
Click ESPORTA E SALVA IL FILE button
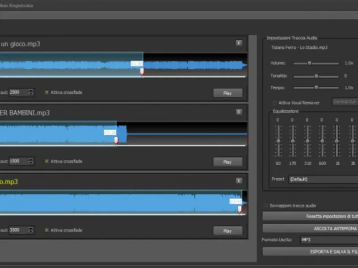click(x=310, y=251)
